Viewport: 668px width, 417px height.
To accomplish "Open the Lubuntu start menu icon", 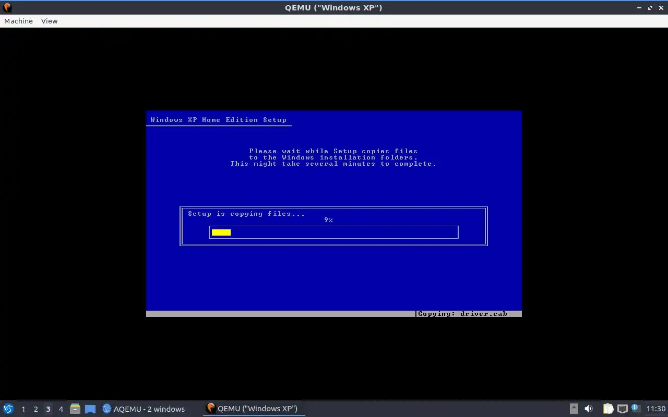I will point(8,409).
